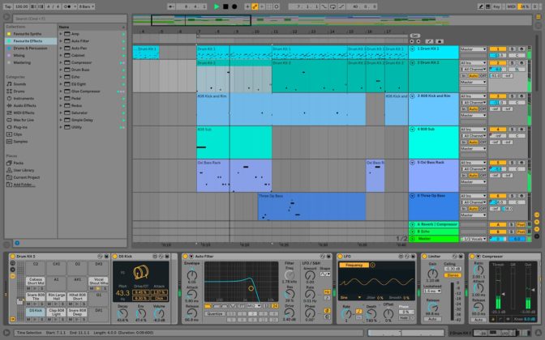The image size is (545, 340).
Task: Switch on Key Map Mode
Action: [496, 6]
